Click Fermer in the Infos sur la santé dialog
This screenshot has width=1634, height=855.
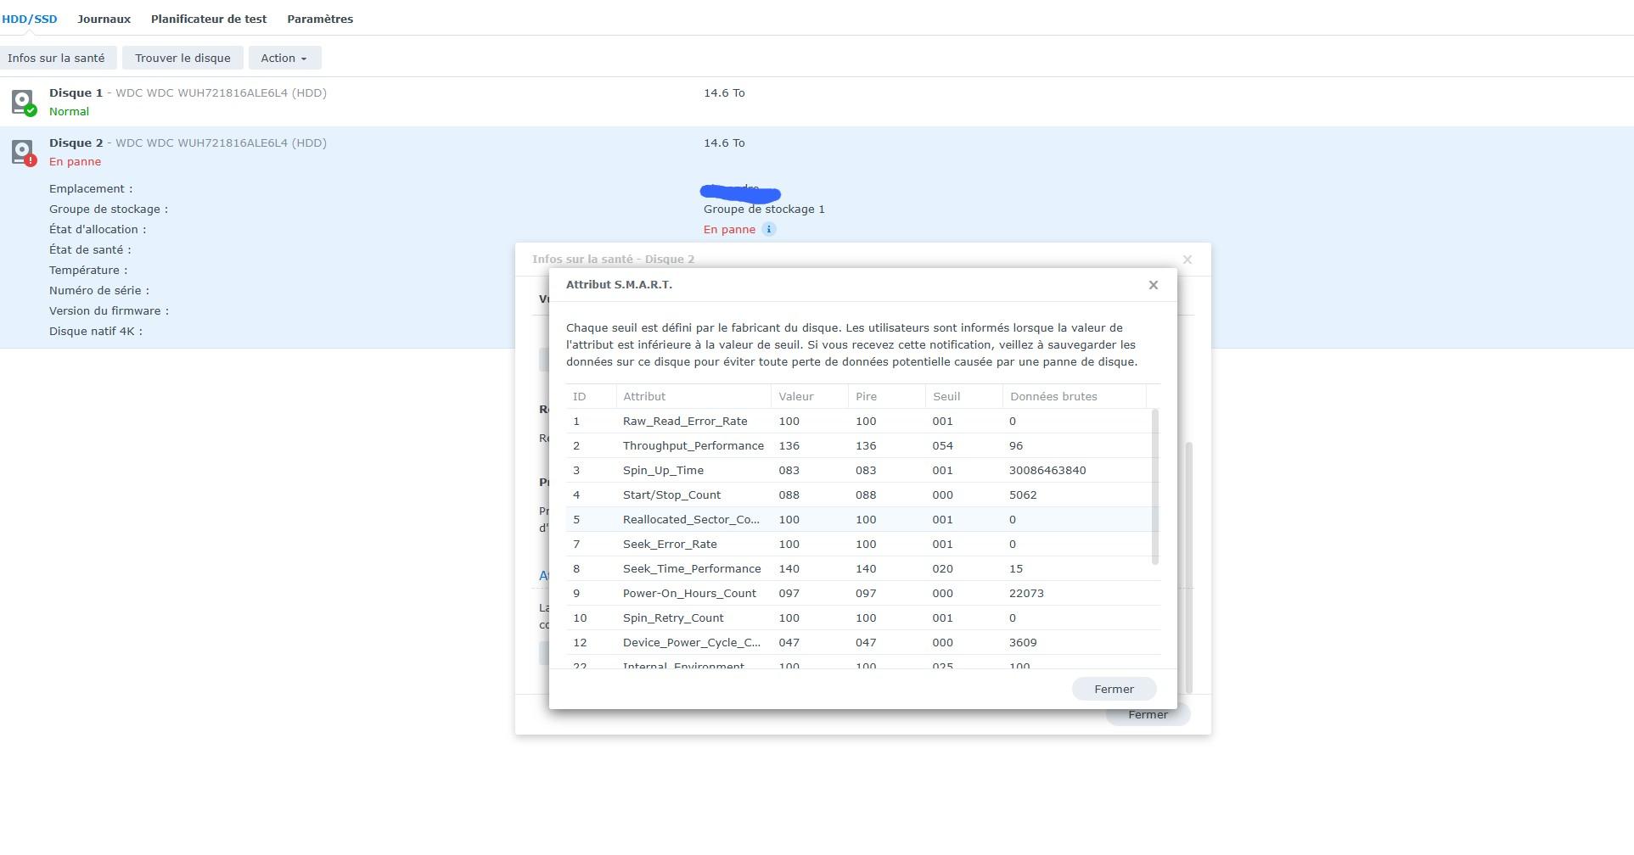click(1148, 715)
